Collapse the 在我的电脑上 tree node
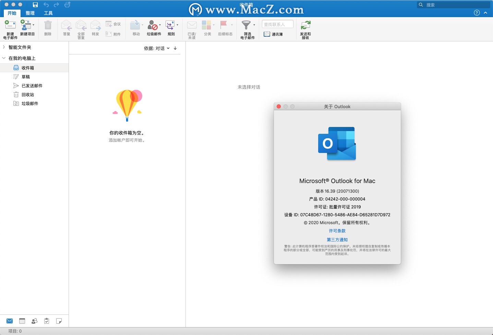The width and height of the screenshot is (493, 335). (x=4, y=58)
